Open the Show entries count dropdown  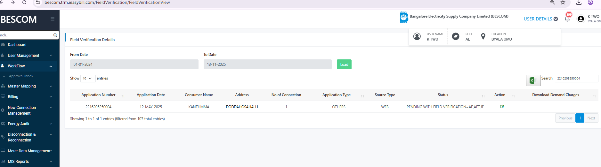click(x=88, y=78)
